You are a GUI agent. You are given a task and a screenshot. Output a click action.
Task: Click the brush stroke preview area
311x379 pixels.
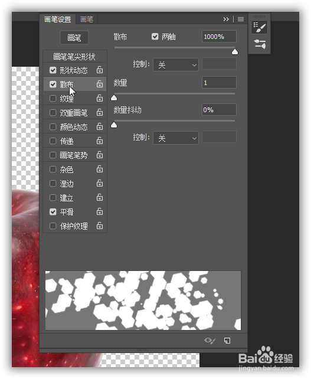click(x=143, y=300)
